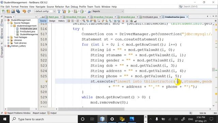Click the editor horizontal scrollbar thumb
218x123 pixels.
91,109
